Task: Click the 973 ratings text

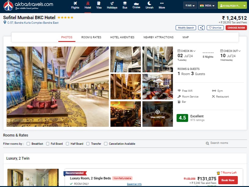Action: click(x=197, y=120)
